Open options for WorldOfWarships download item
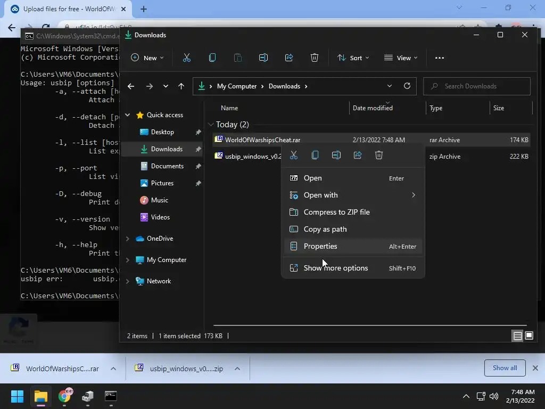This screenshot has height=409, width=545. pyautogui.click(x=113, y=369)
